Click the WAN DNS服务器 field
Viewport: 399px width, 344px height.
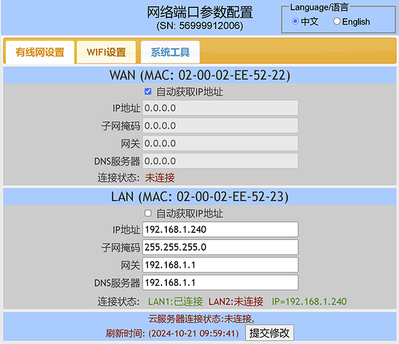(220, 162)
